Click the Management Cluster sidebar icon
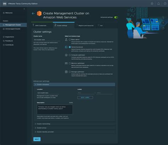The image size is (168, 145). point(4,25)
